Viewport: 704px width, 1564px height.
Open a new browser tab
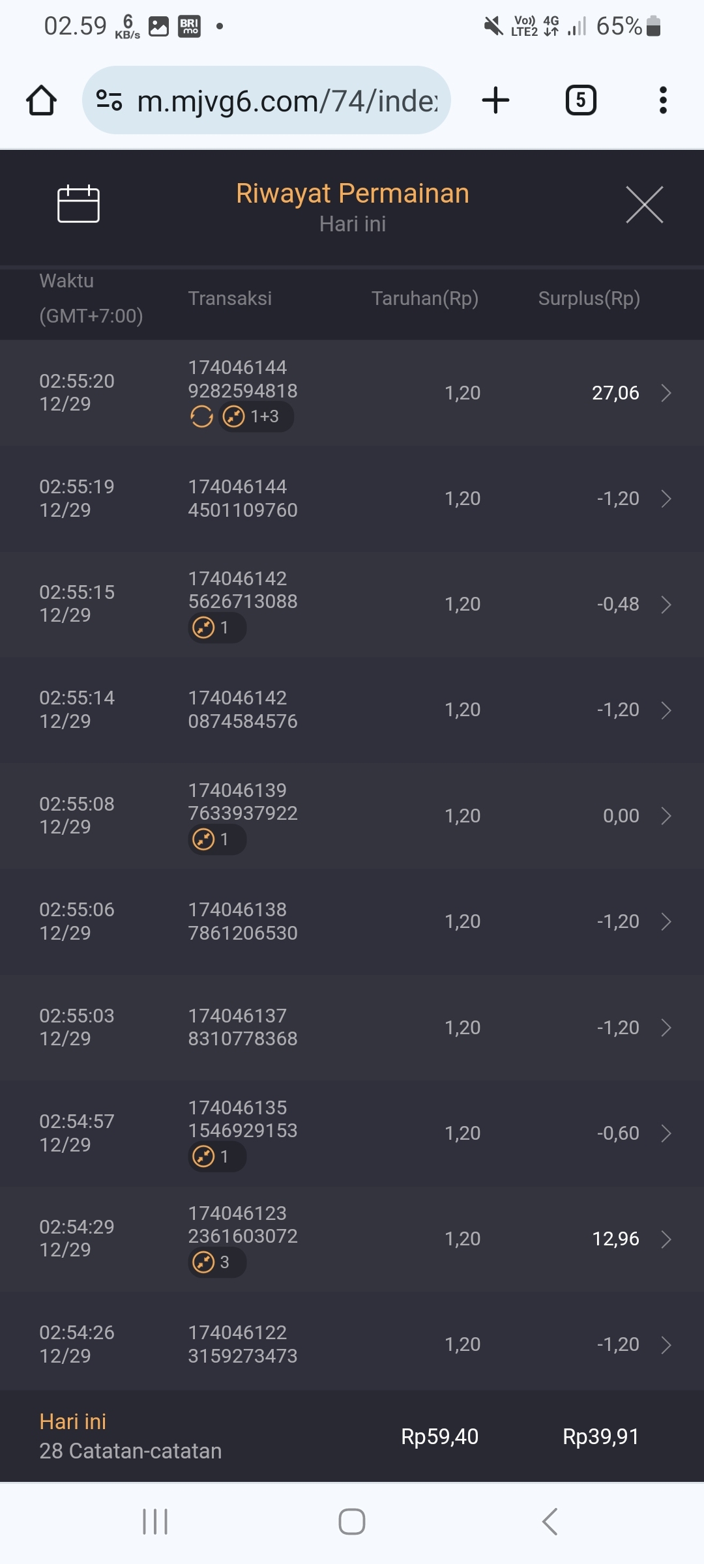[495, 100]
